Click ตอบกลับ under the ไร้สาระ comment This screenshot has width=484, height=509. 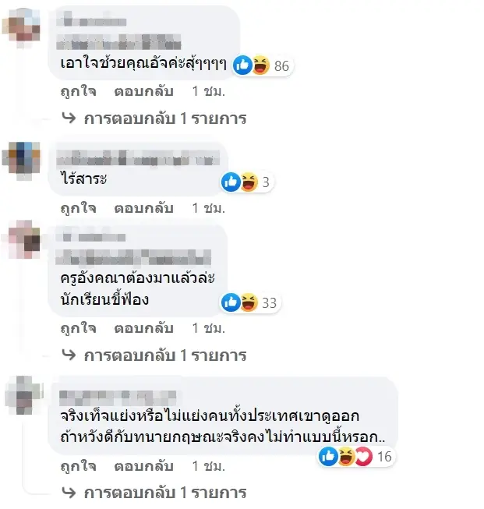coord(143,208)
